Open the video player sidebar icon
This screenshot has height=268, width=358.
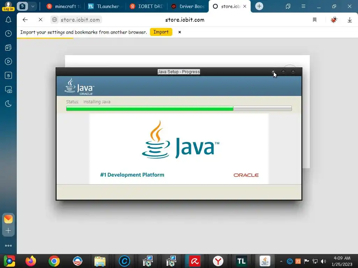pyautogui.click(x=8, y=61)
